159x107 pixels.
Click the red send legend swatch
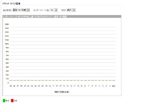pos(12,101)
